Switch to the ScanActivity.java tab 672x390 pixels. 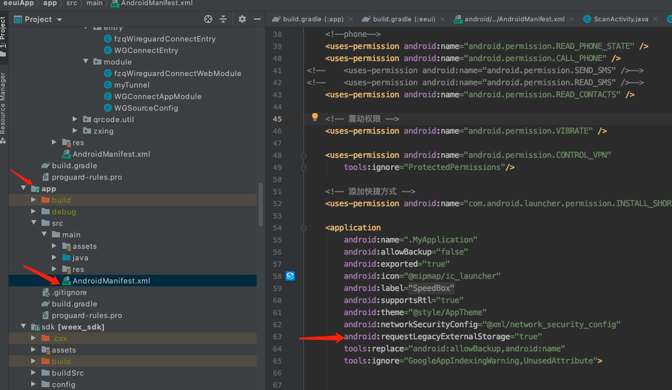pos(621,18)
